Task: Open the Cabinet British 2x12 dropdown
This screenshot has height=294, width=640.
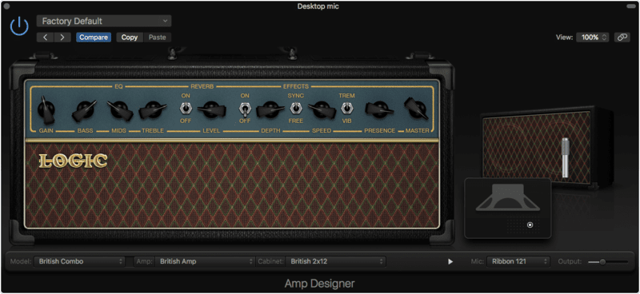Action: point(335,261)
